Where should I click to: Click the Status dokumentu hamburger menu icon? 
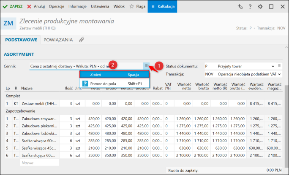click(279, 66)
